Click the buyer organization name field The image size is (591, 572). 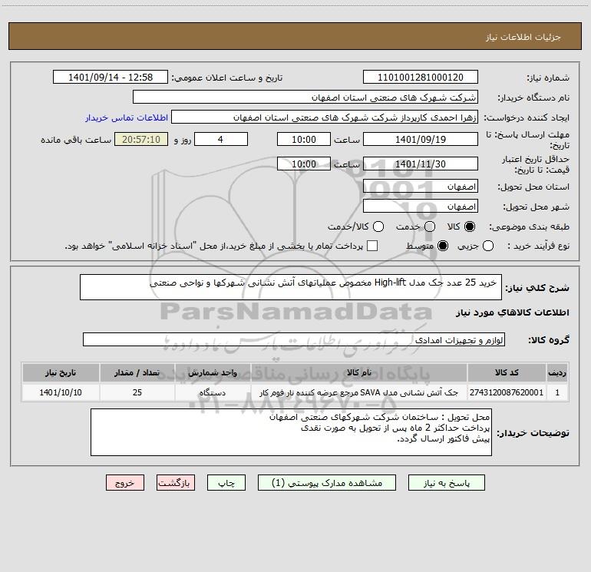pos(305,97)
